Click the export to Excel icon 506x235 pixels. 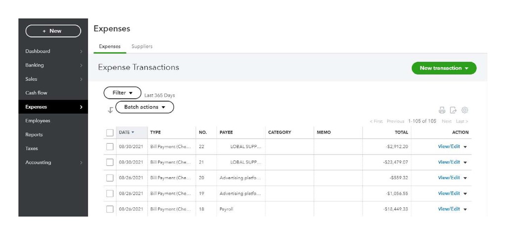point(453,110)
